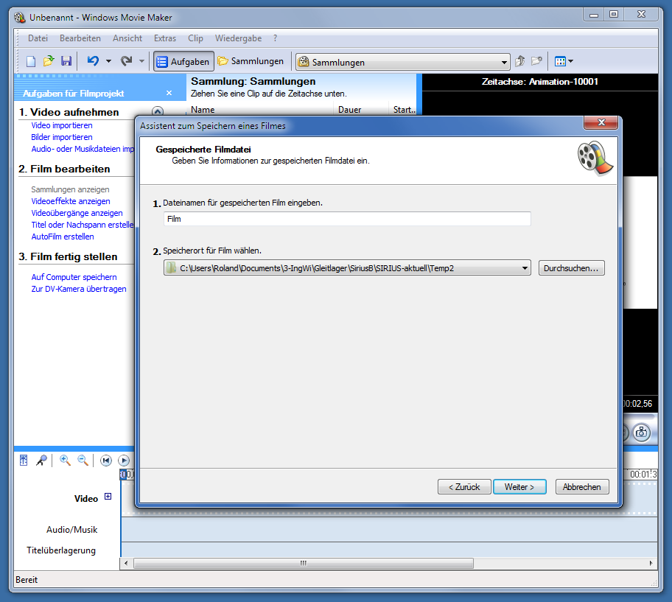
Task: Create a new collection folder
Action: coord(536,61)
